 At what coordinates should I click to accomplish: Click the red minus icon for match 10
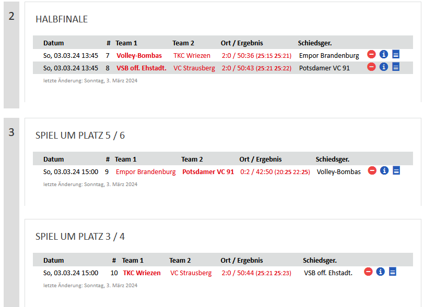(x=368, y=272)
